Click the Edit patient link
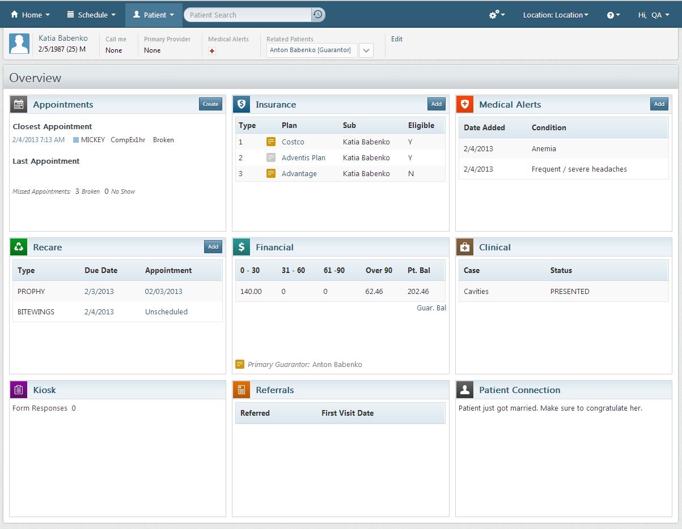 click(x=397, y=39)
